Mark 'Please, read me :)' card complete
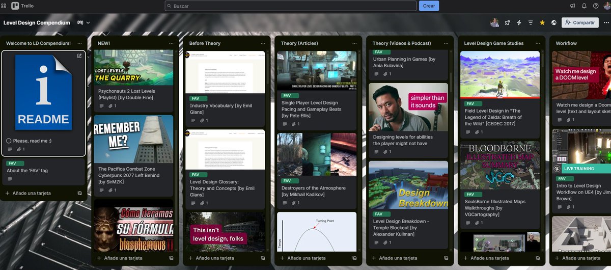 point(9,141)
